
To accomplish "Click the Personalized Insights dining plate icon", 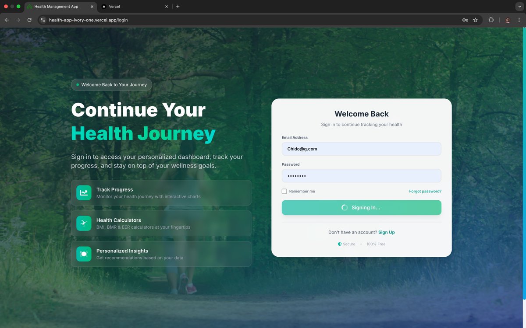I will 84,254.
